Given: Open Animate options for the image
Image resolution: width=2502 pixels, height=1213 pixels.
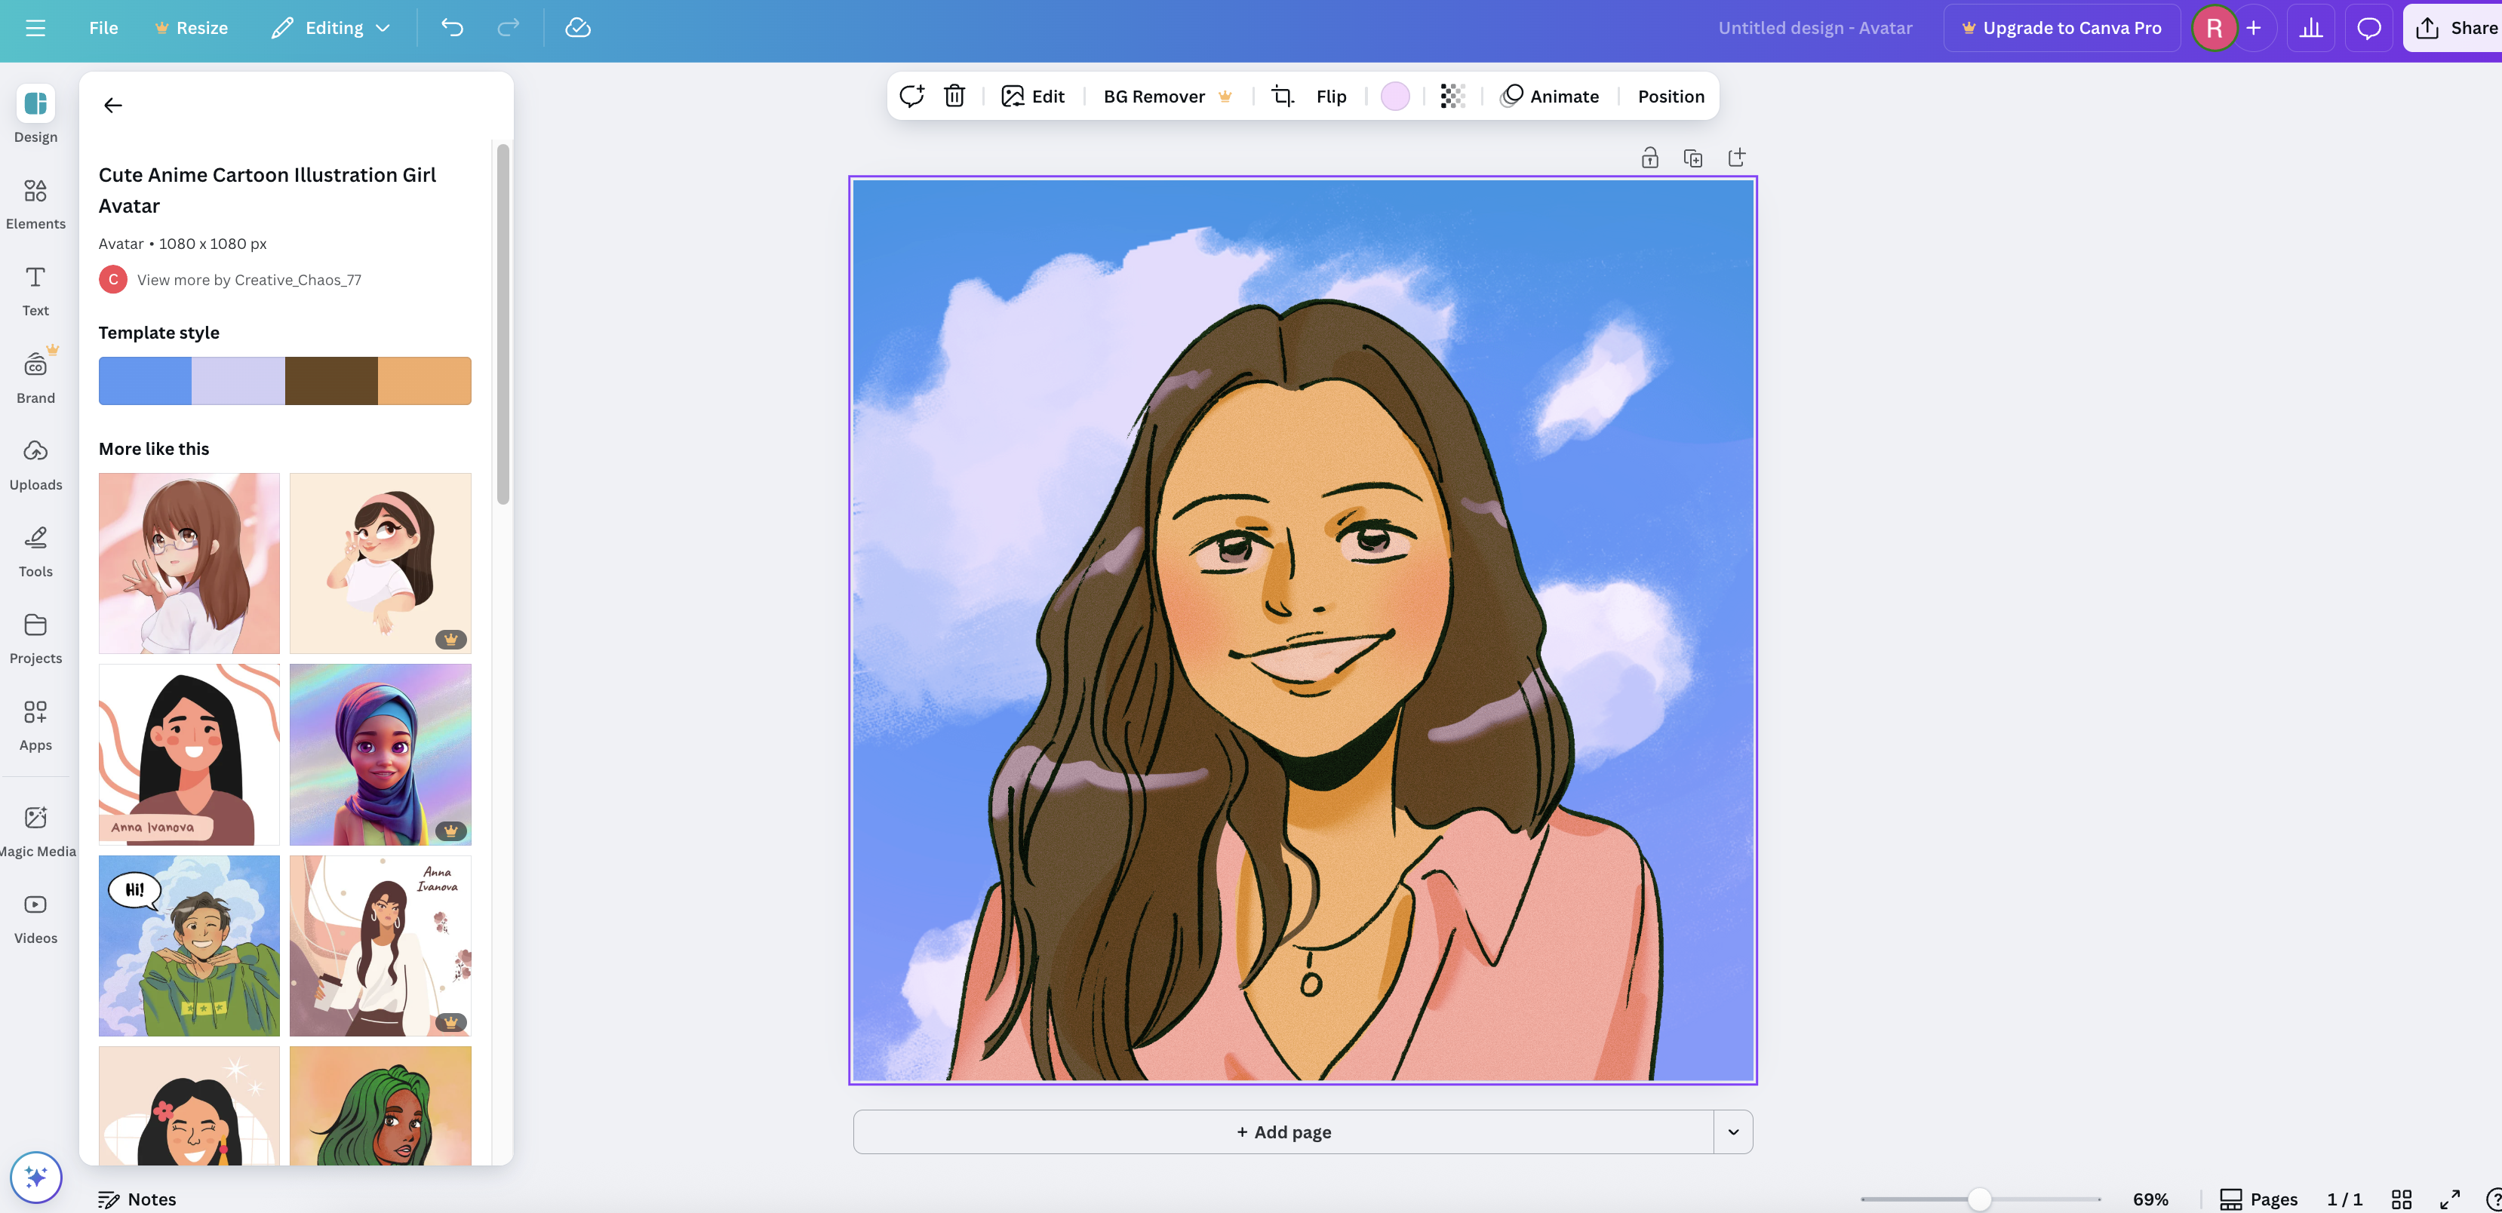Looking at the screenshot, I should [1550, 95].
